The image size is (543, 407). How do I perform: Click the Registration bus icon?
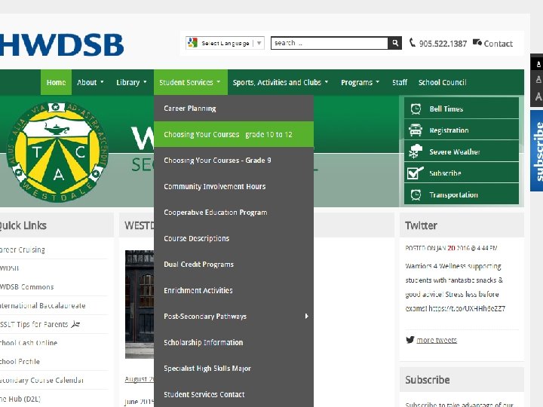click(x=416, y=130)
